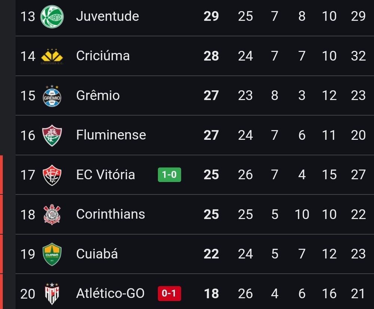The height and width of the screenshot is (309, 374).
Task: Click the Atlético-GO club crest
Action: coord(52,294)
